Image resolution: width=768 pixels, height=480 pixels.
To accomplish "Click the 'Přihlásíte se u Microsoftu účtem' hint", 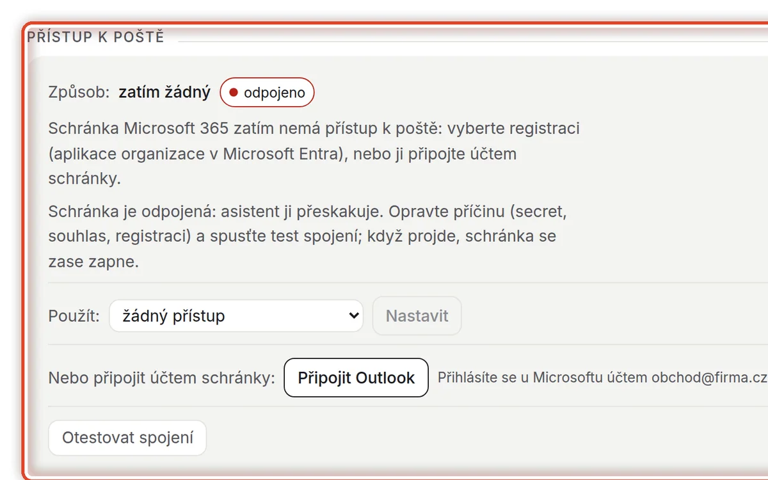I will tap(602, 378).
